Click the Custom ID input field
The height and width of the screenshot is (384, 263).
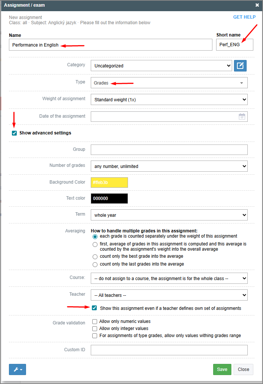pyautogui.click(x=169, y=350)
